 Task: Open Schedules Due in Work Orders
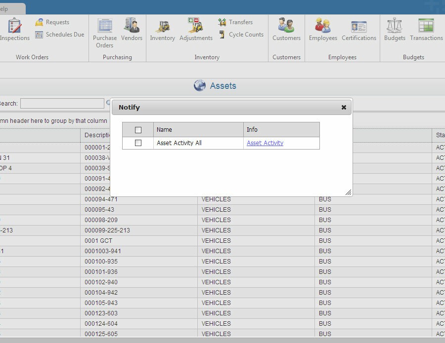click(x=59, y=35)
